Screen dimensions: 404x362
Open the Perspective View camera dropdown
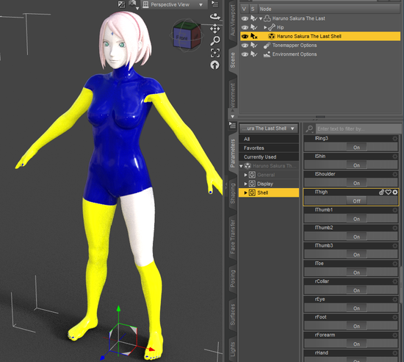pos(173,4)
